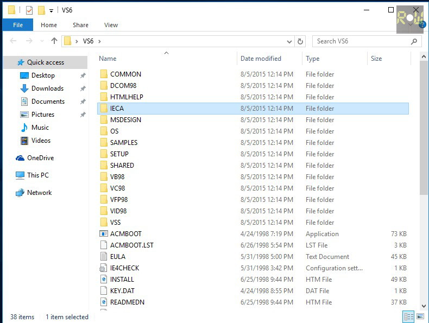429x323 pixels.
Task: Click the ACMBOOT application icon
Action: (x=104, y=234)
